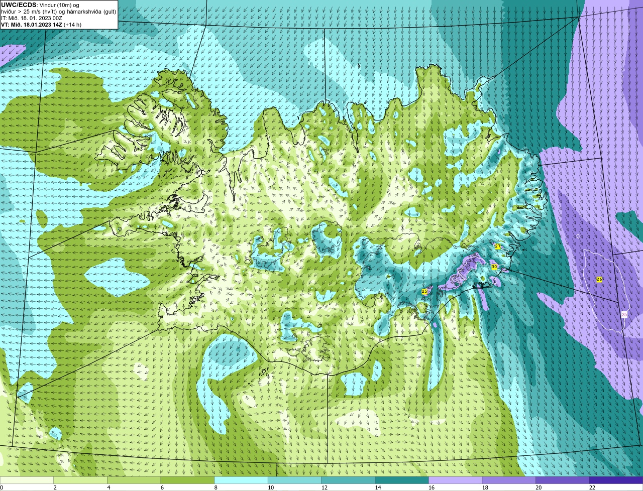
Task: Click scale value 10 on the color bar
Action: click(271, 487)
